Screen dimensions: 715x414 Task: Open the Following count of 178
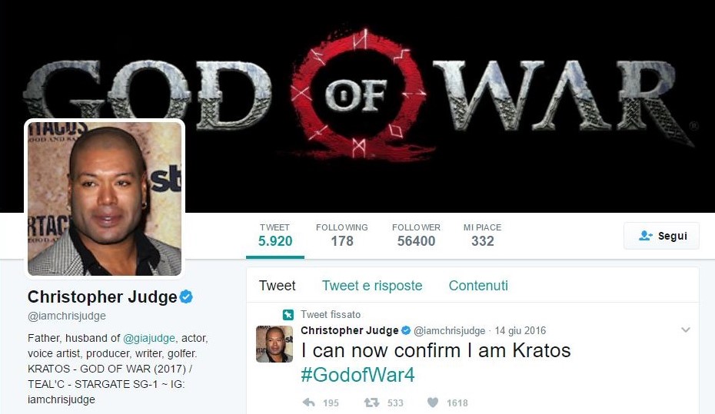click(x=342, y=236)
